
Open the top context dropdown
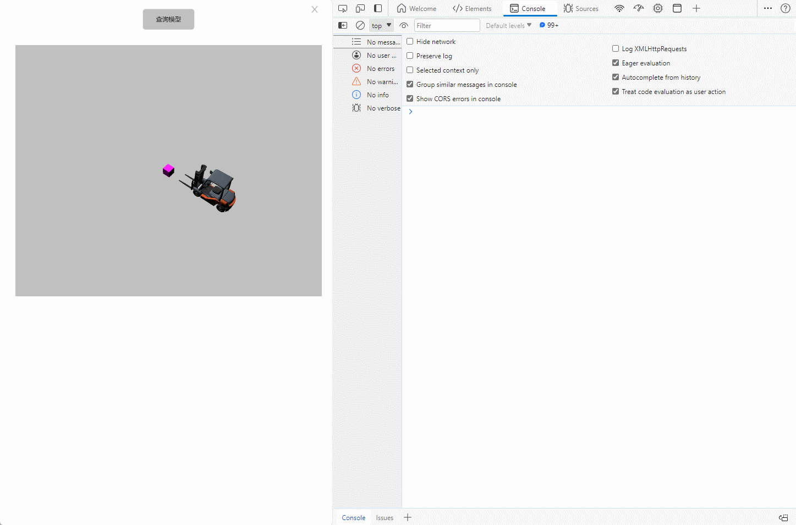coord(381,25)
